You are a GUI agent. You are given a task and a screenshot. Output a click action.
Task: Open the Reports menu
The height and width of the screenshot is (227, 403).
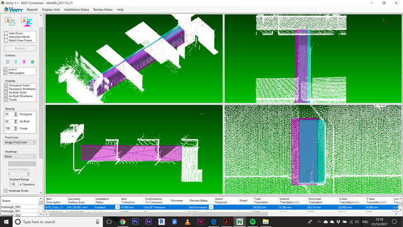coord(32,10)
